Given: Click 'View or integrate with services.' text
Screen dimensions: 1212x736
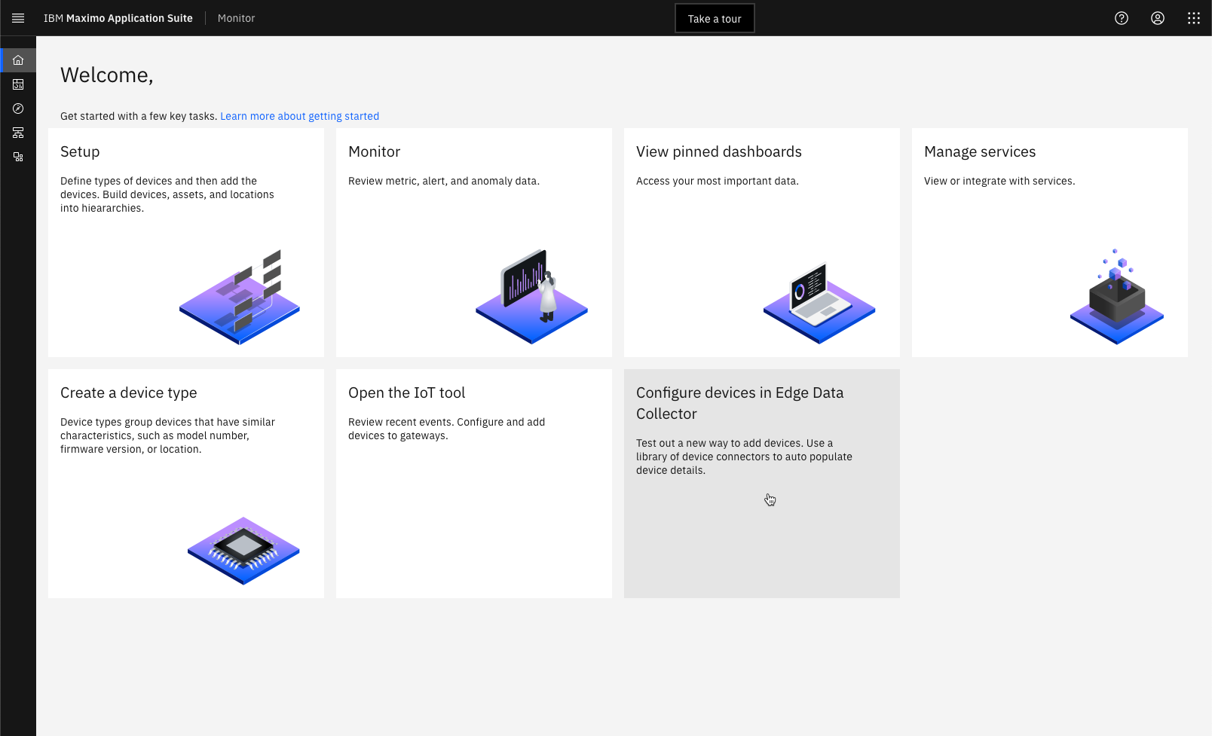Looking at the screenshot, I should [999, 181].
